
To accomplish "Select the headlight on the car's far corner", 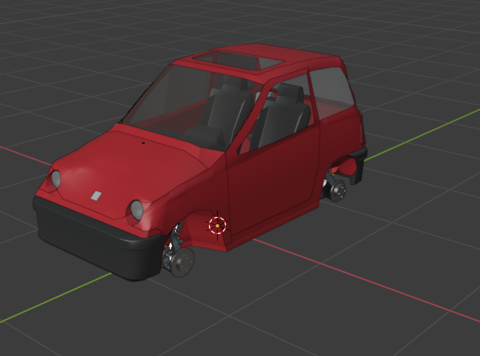I will pyautogui.click(x=56, y=179).
